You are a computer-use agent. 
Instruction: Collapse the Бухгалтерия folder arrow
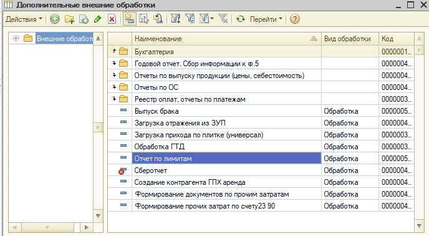click(x=114, y=51)
